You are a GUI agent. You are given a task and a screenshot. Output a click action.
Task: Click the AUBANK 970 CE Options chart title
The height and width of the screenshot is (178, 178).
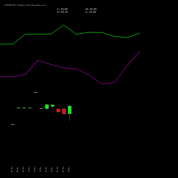point(25,5)
